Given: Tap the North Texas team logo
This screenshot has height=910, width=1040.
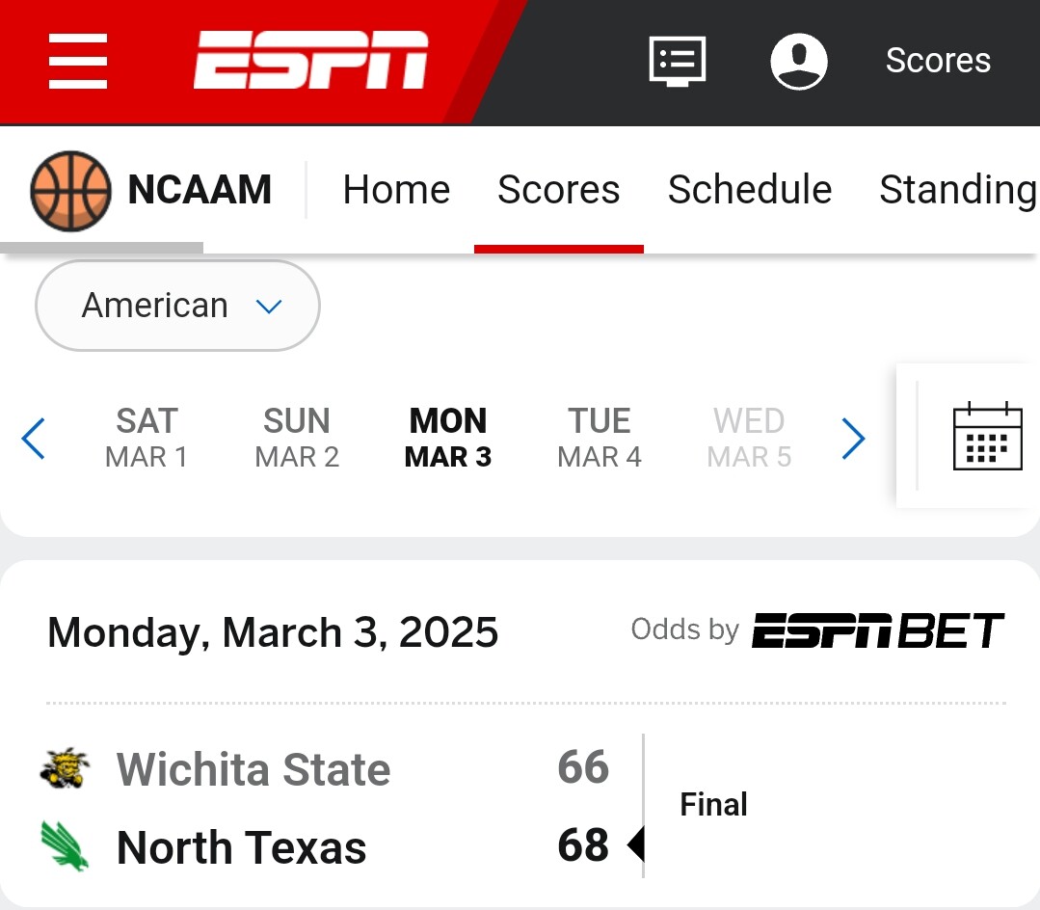Looking at the screenshot, I should (x=66, y=846).
